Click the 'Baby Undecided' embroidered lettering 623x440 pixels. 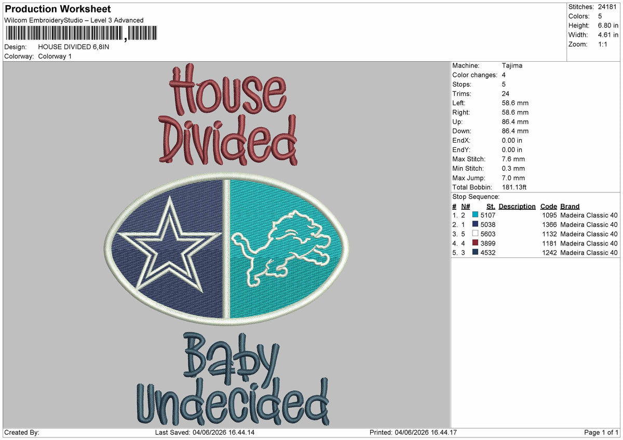(232, 378)
